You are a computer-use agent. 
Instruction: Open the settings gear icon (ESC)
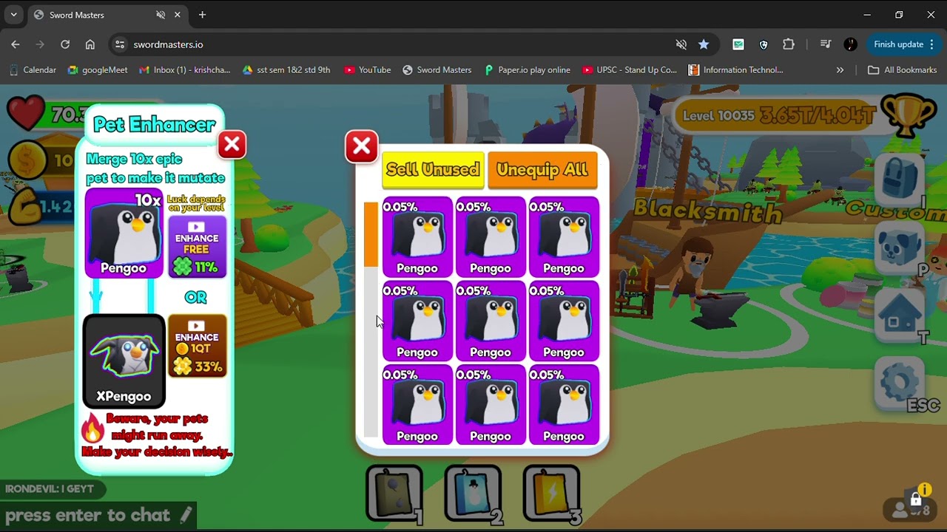(x=900, y=383)
